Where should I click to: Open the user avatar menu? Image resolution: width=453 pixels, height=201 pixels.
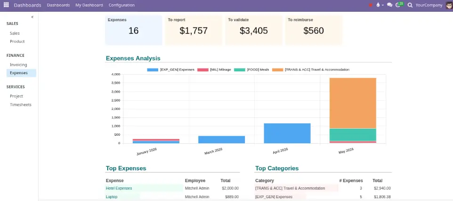click(448, 5)
